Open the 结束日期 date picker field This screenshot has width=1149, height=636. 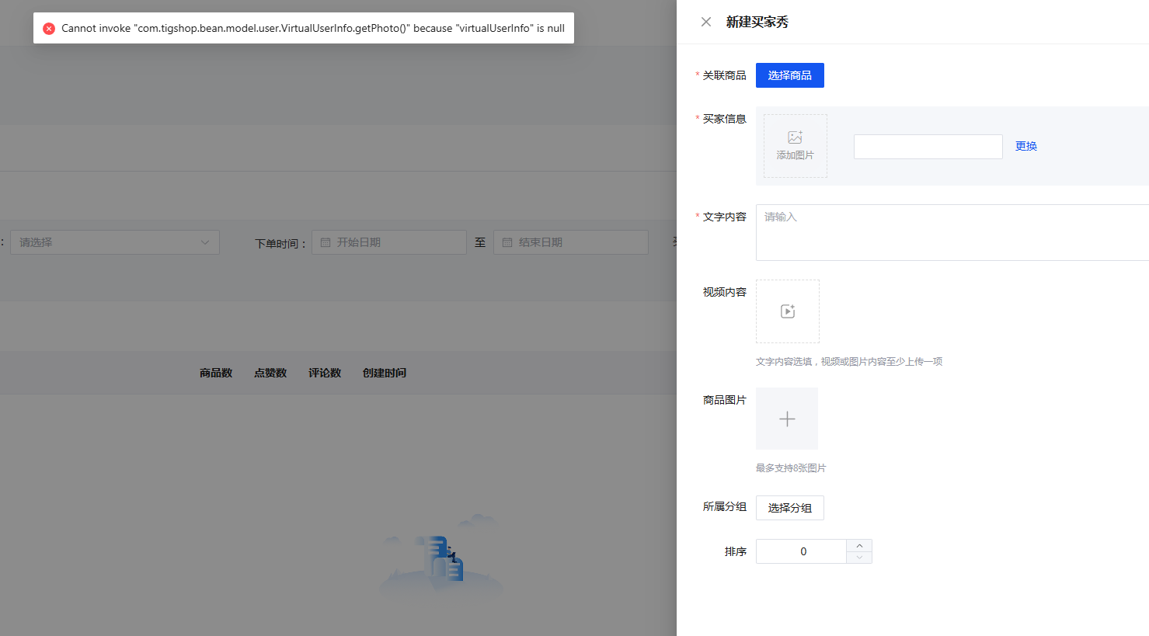click(571, 242)
